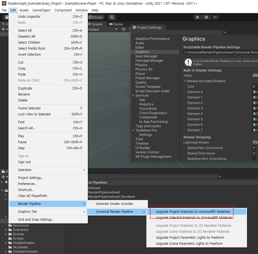Expand the Scenarios folder
Image resolution: width=258 pixels, height=254 pixels.
(6, 230)
